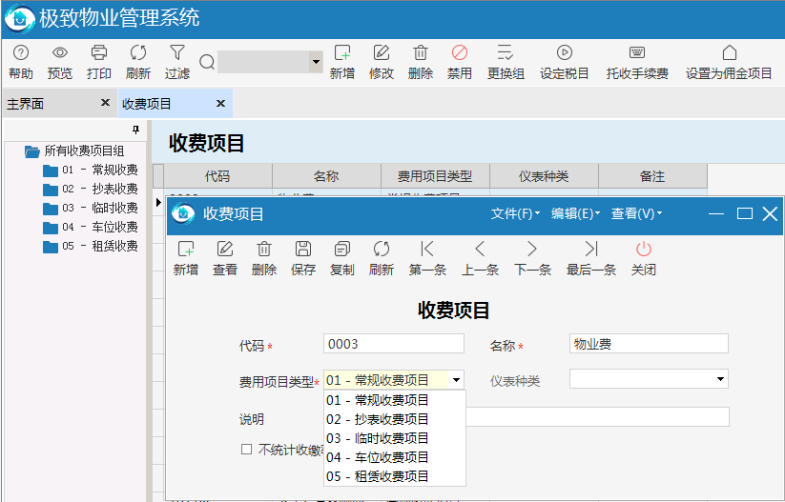Select 04 - 车位收费项目 from the list

395,457
